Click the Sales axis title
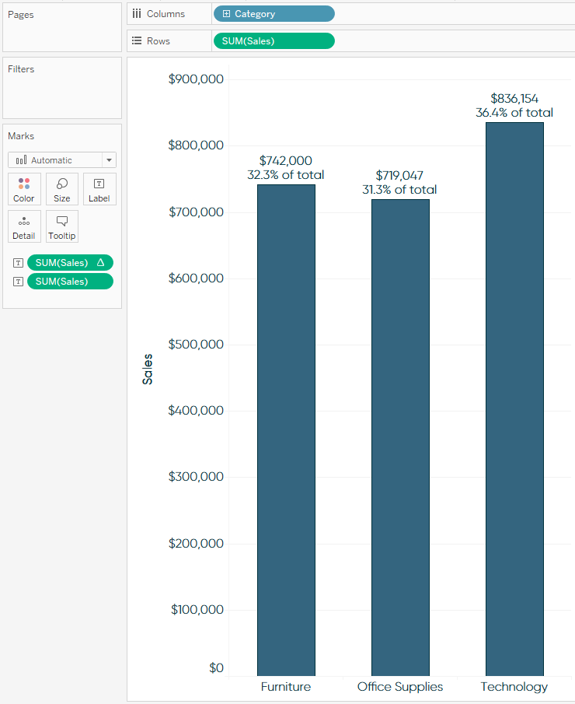This screenshot has width=575, height=704. pyautogui.click(x=147, y=369)
